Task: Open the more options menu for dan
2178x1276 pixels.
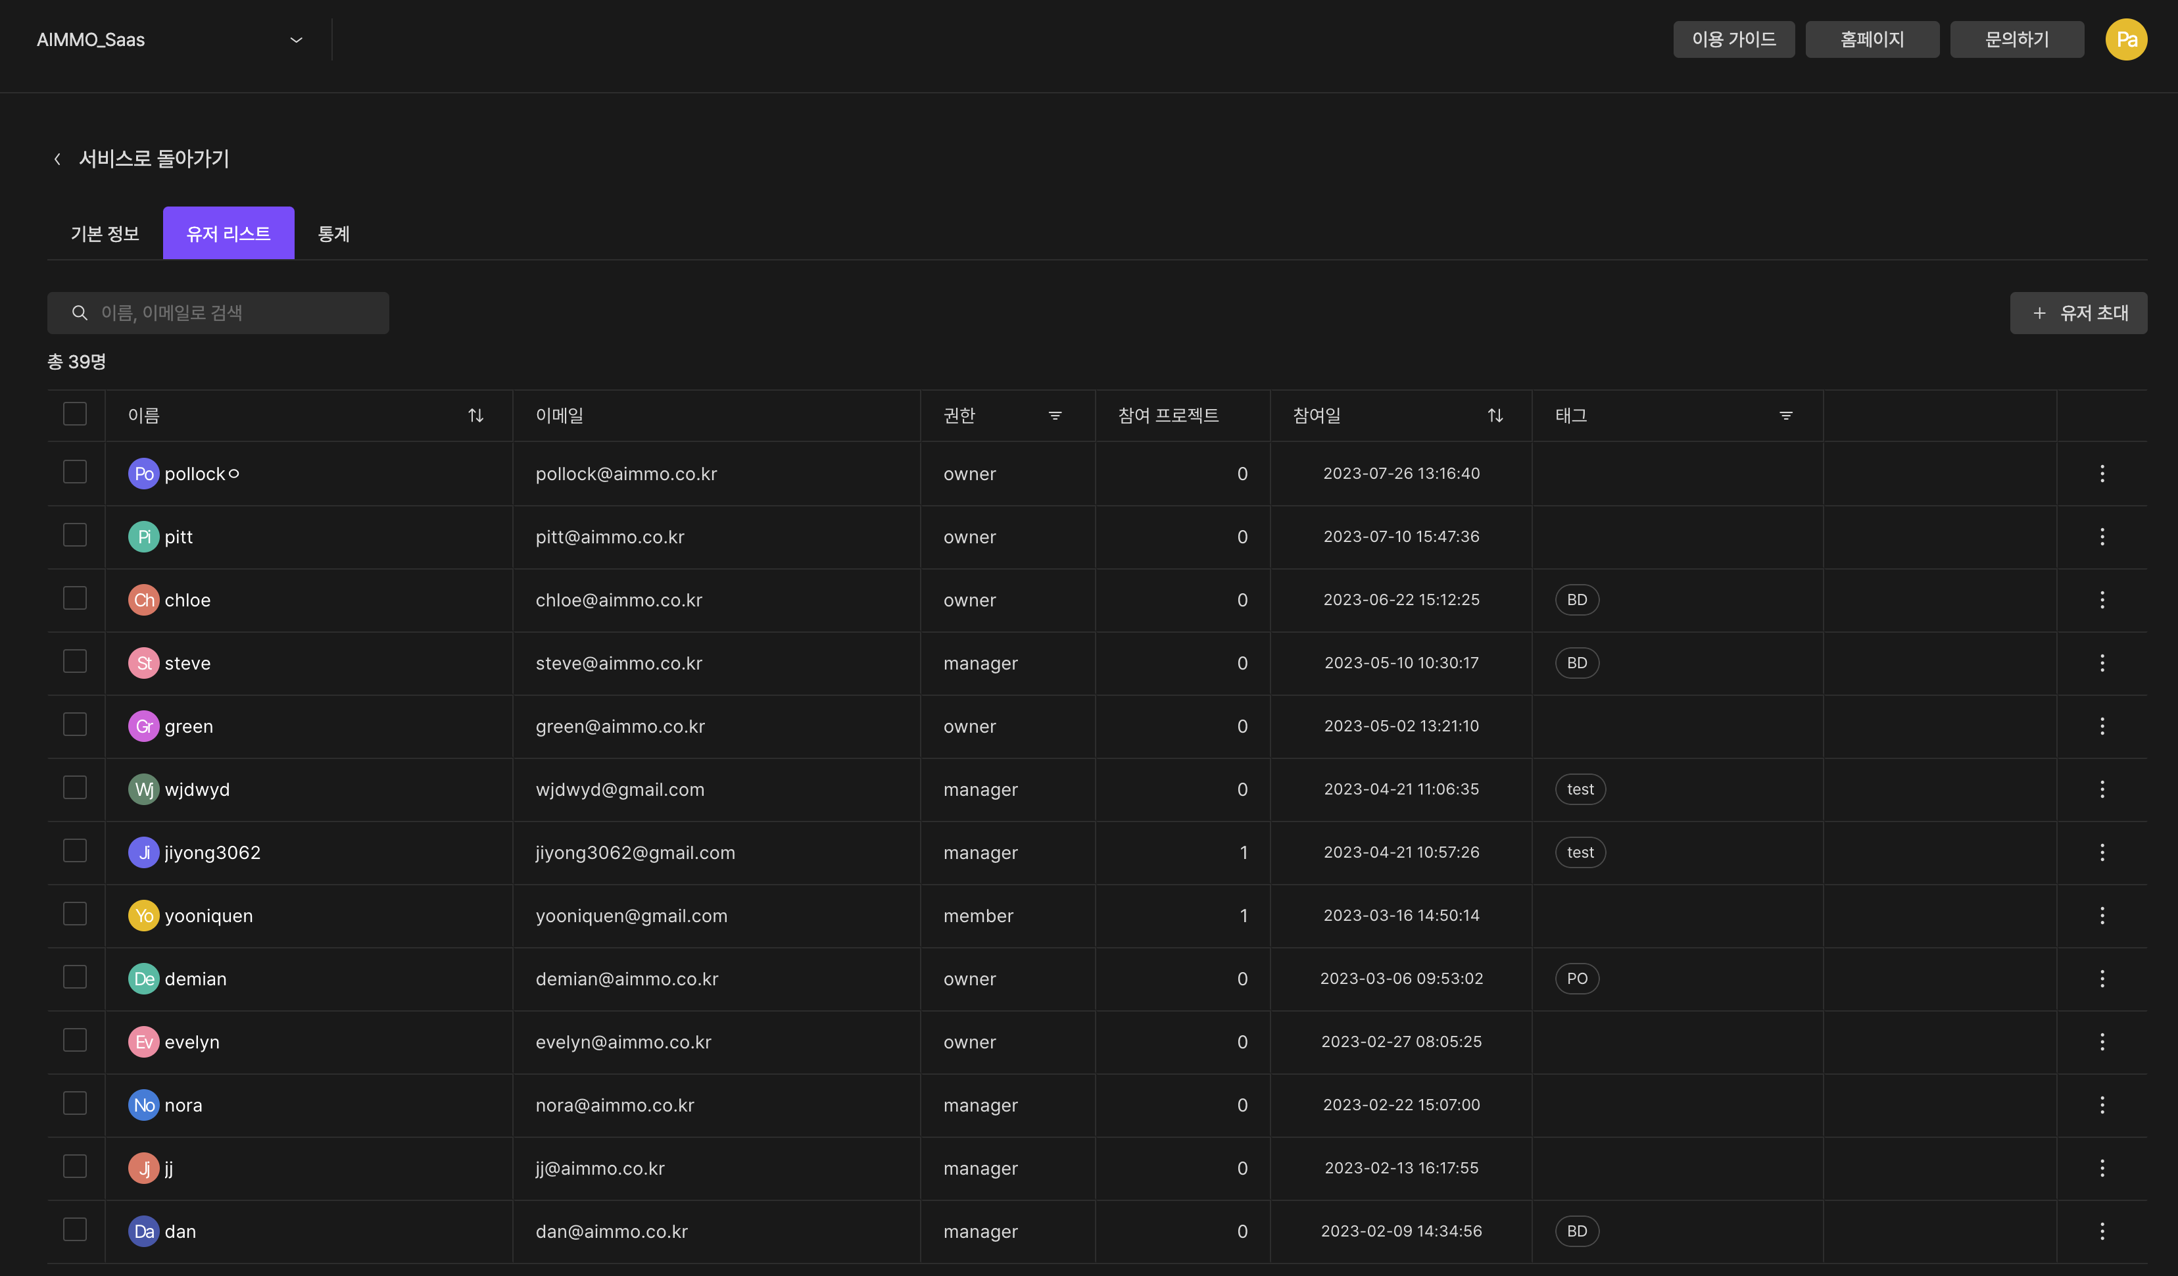Action: (2102, 1230)
